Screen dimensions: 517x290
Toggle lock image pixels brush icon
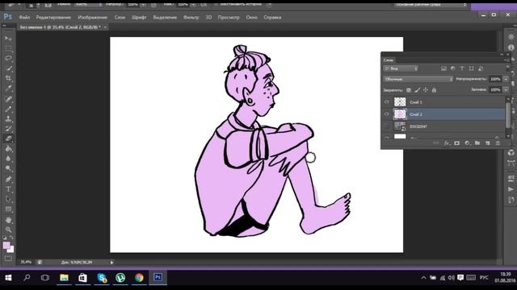pos(417,89)
